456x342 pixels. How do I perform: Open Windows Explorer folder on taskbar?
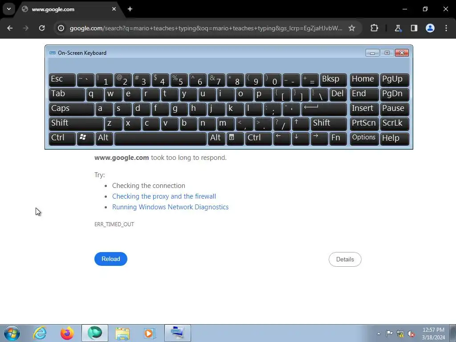[122, 333]
